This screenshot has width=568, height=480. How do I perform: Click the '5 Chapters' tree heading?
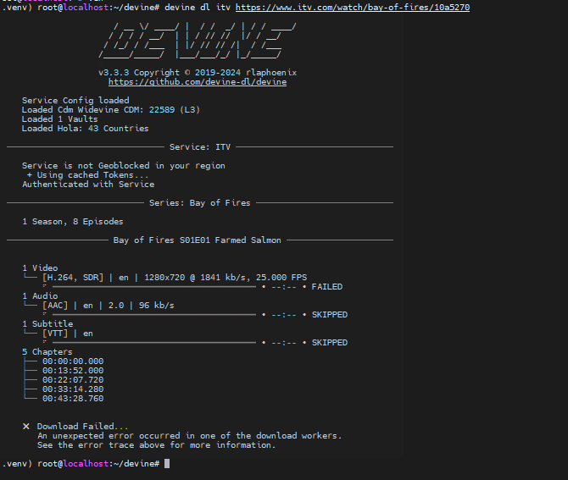[47, 352]
